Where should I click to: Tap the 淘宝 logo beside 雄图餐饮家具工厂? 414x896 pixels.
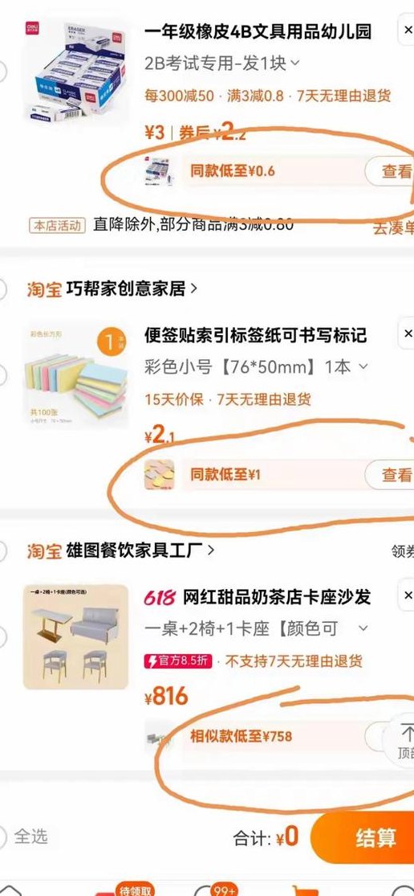tap(44, 550)
